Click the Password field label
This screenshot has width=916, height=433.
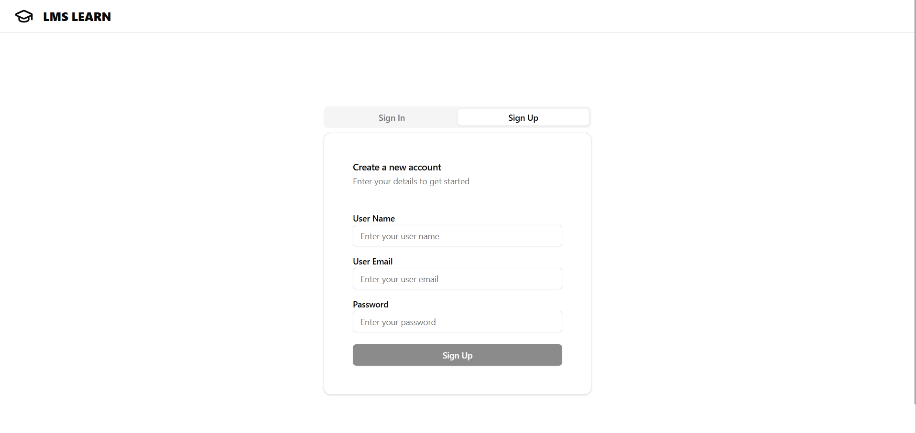click(x=371, y=305)
